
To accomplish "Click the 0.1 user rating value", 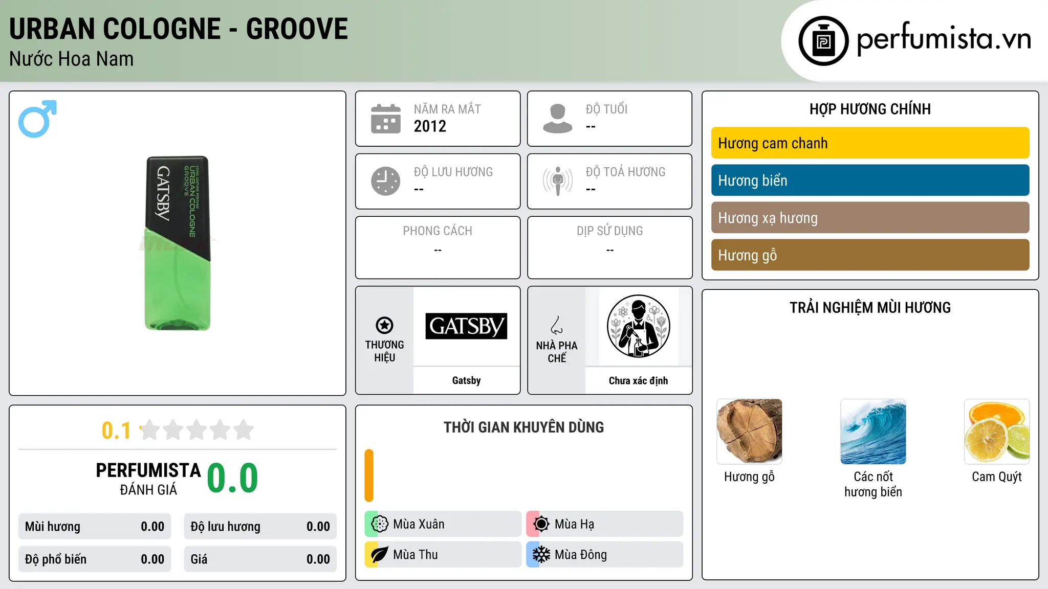I will [116, 431].
